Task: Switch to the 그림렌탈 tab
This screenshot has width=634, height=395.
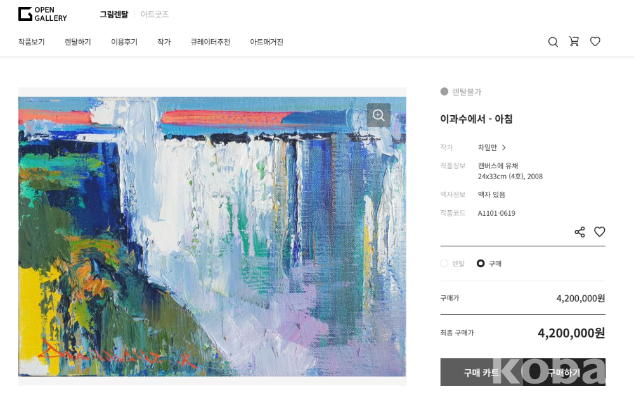Action: tap(113, 14)
